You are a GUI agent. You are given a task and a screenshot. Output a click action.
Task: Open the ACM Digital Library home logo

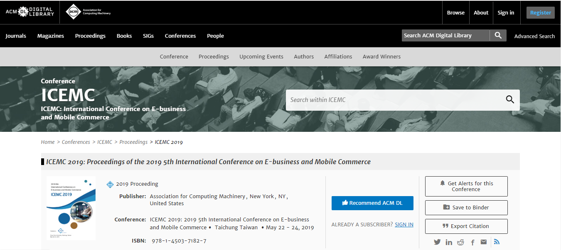pos(30,12)
